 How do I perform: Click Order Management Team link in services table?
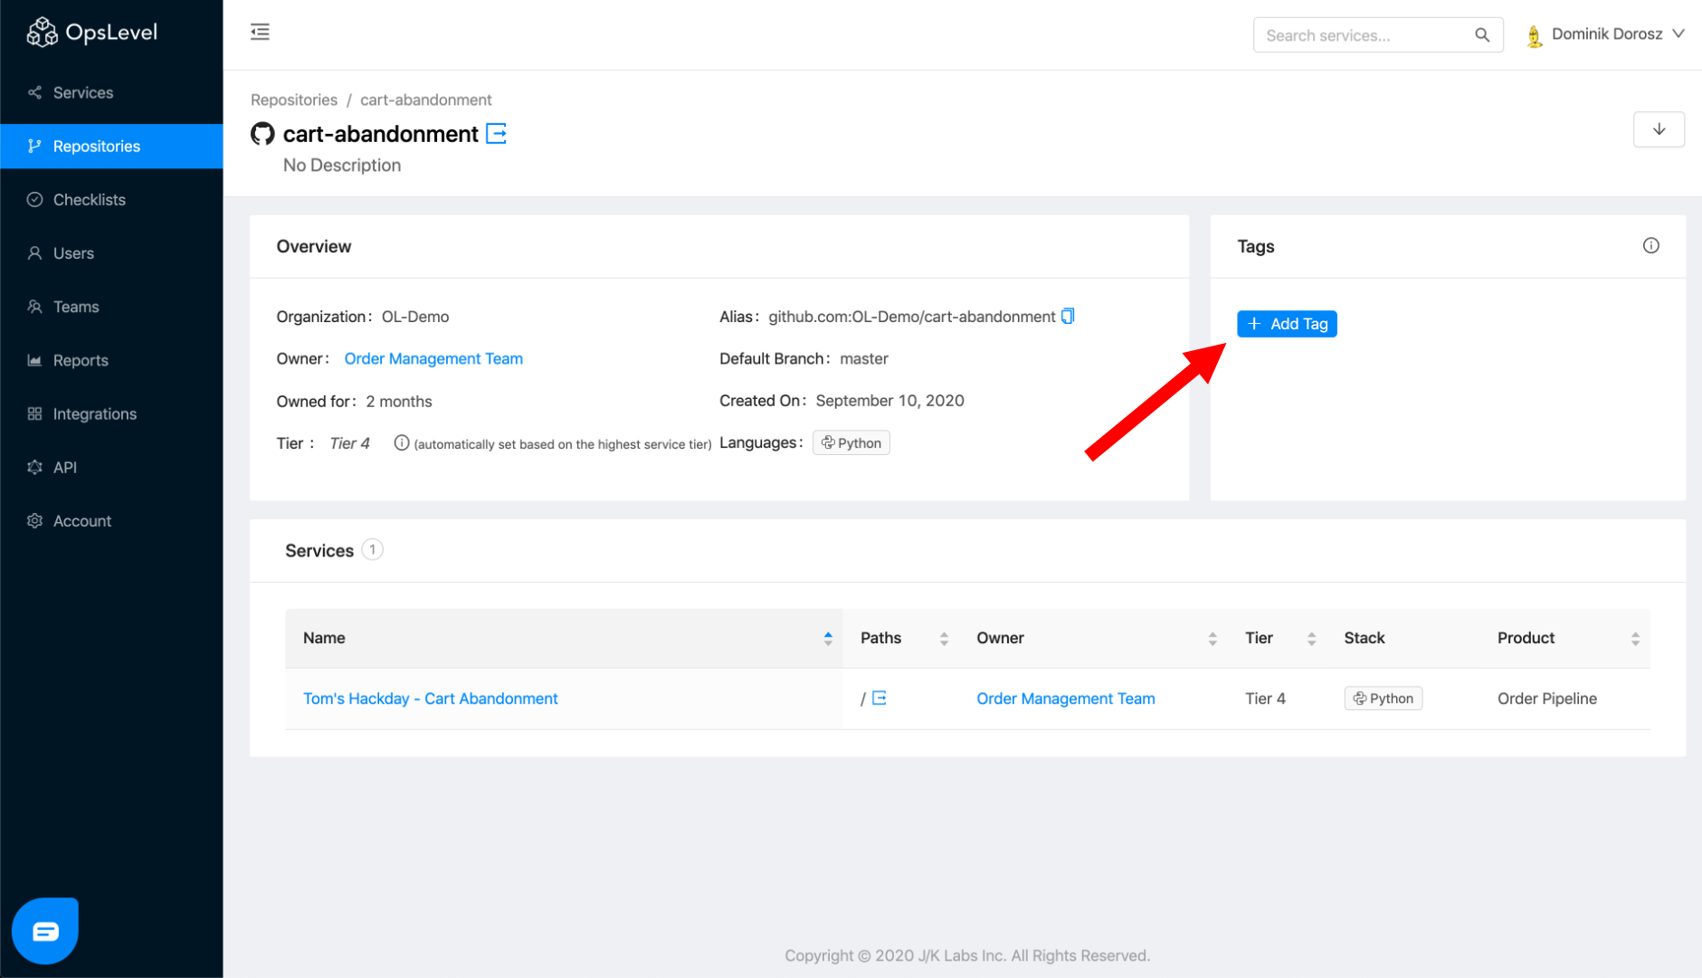point(1066,698)
